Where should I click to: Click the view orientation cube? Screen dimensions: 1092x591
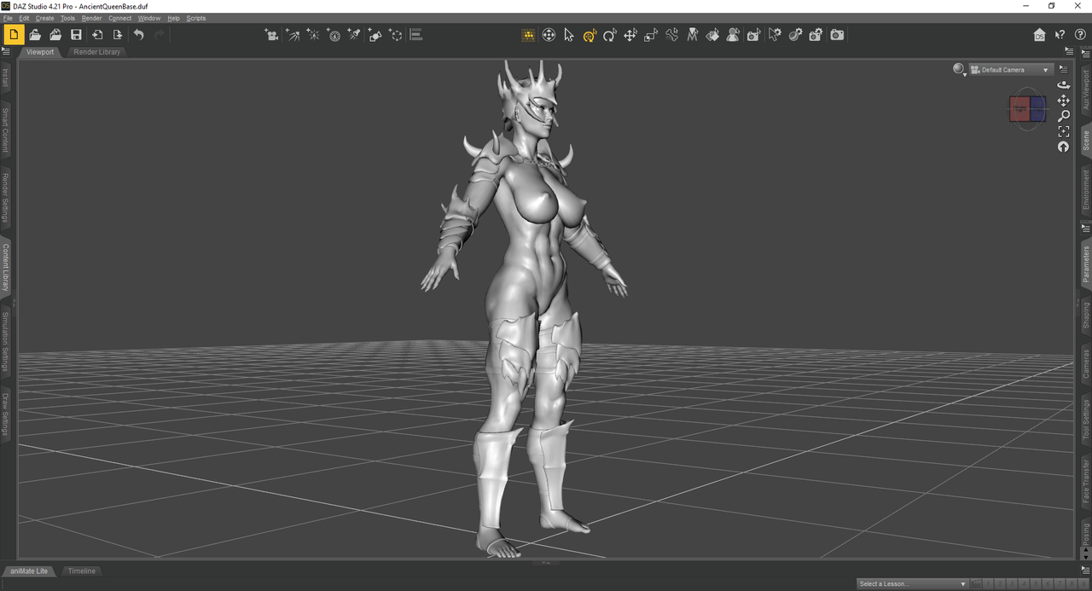[1027, 108]
